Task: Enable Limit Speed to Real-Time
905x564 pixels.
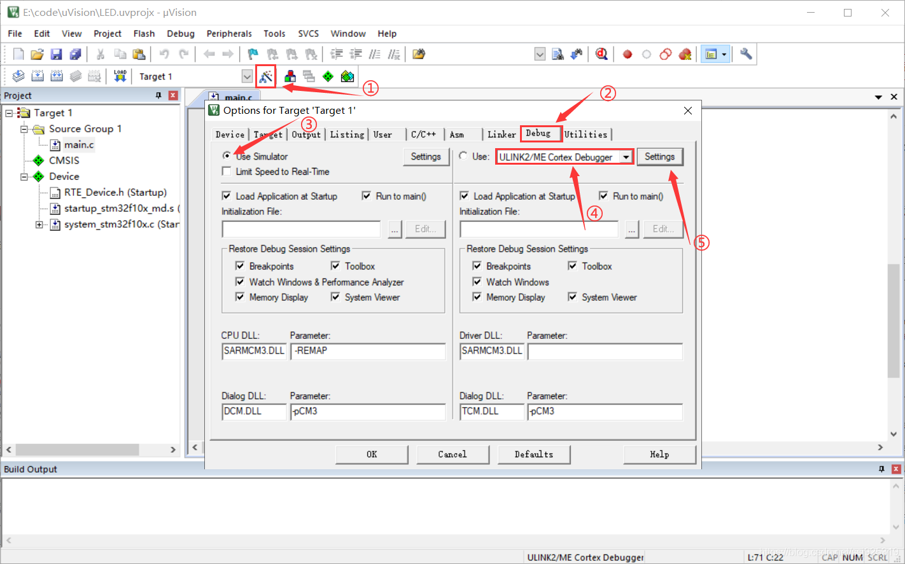Action: point(227,171)
